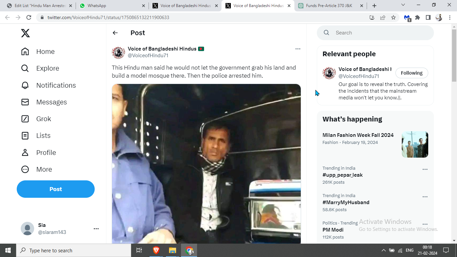Go back using the Post back arrow

click(x=115, y=33)
